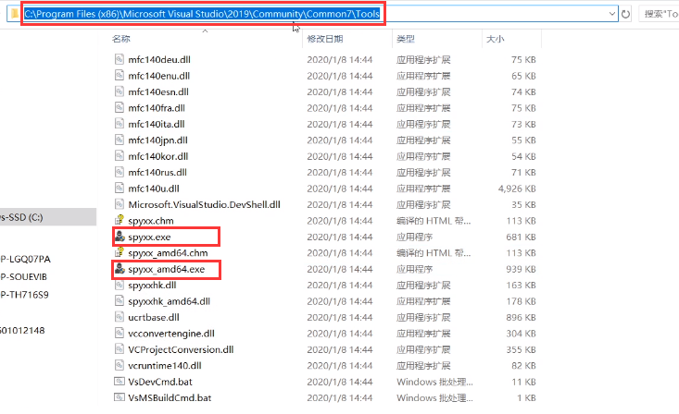Click the modified date of mfc140deu.dll
The height and width of the screenshot is (414, 679).
(339, 60)
